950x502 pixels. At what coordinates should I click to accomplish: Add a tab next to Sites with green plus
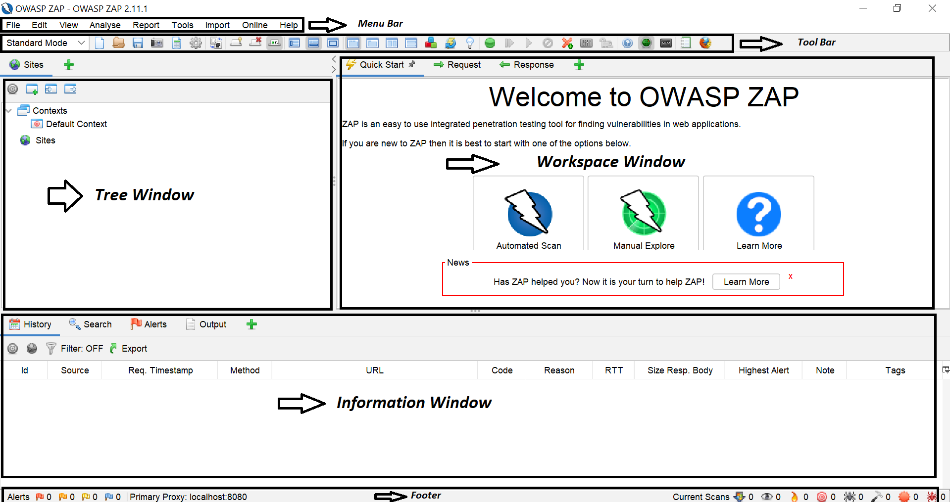[x=69, y=64]
